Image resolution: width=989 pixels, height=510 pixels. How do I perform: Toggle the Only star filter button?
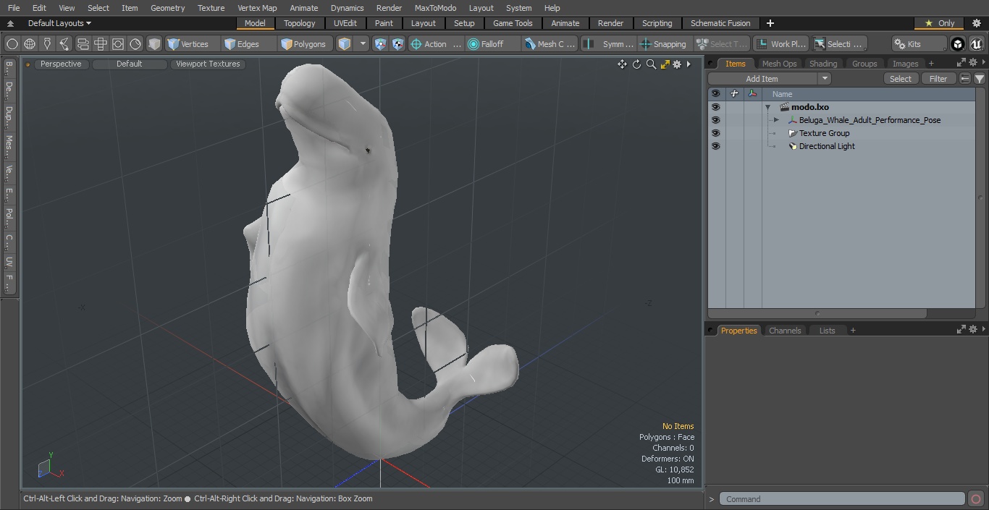click(940, 23)
